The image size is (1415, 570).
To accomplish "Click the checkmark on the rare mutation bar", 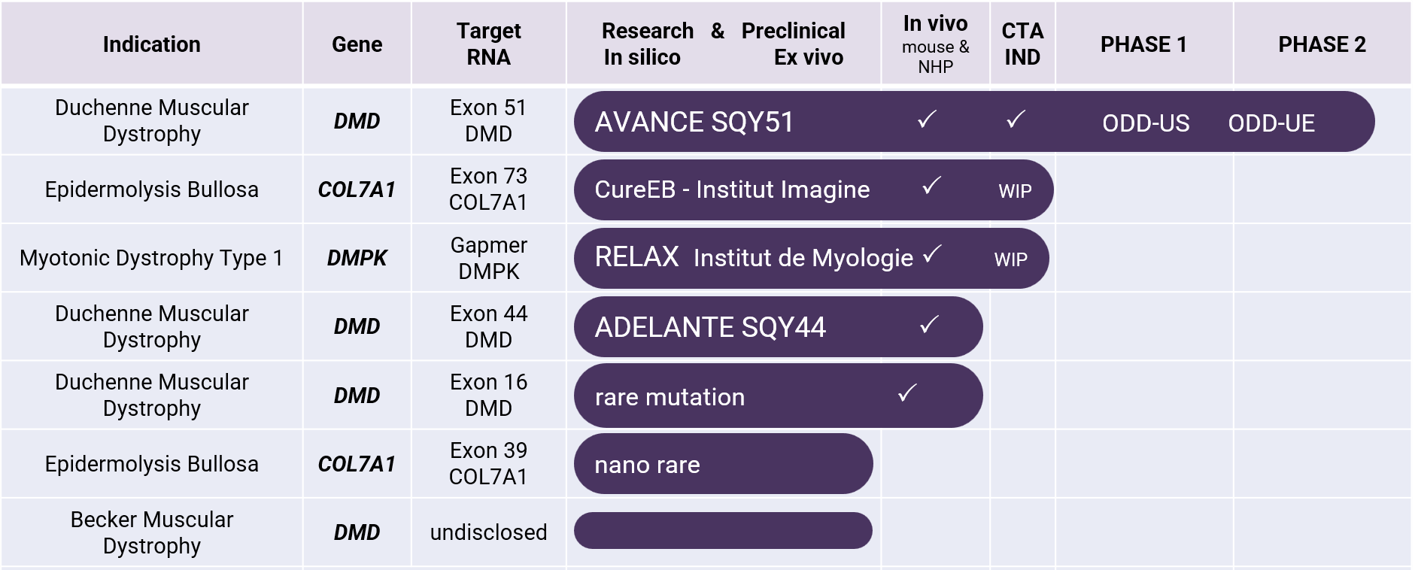I will tap(907, 393).
